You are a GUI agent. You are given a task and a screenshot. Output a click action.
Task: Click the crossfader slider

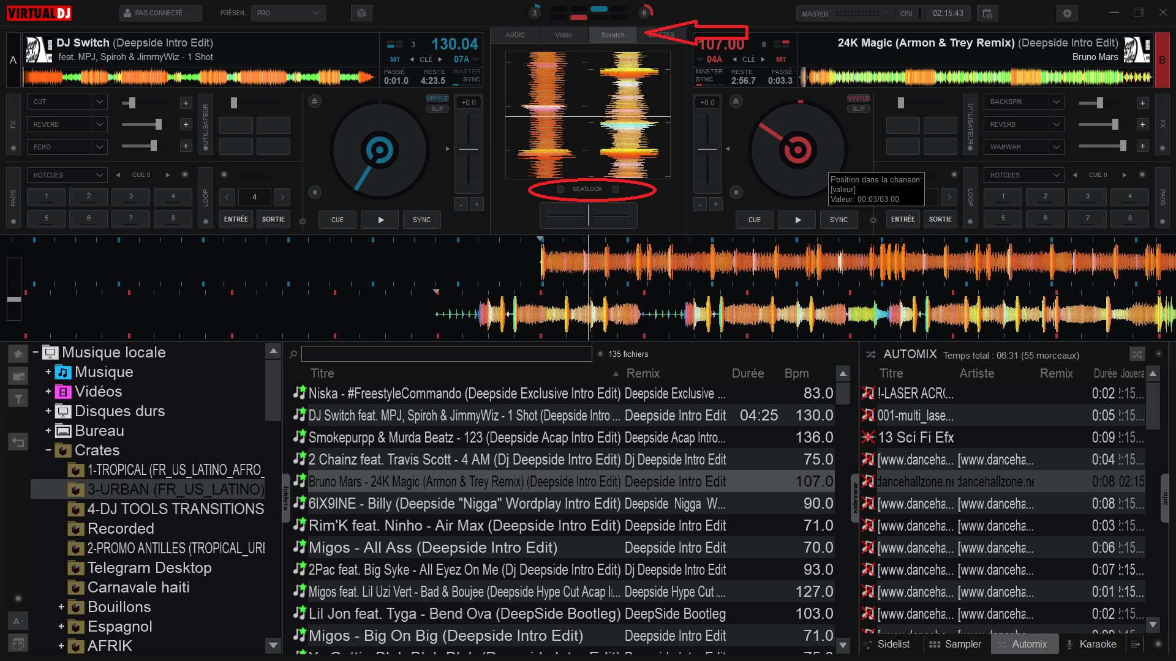pos(588,215)
